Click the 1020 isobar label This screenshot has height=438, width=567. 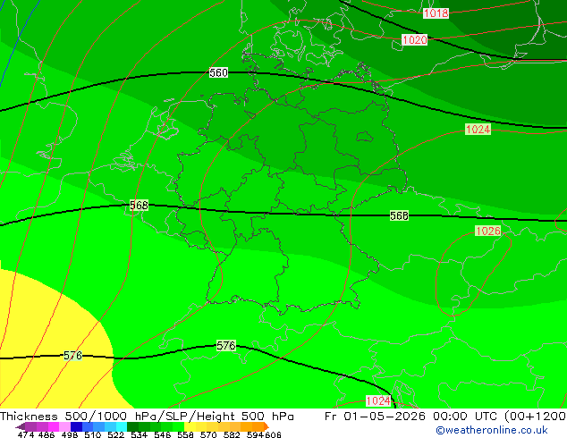(x=415, y=39)
